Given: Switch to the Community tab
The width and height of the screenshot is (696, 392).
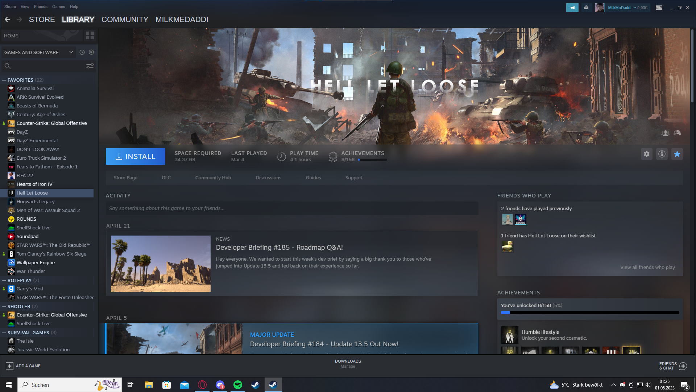Looking at the screenshot, I should [x=125, y=20].
